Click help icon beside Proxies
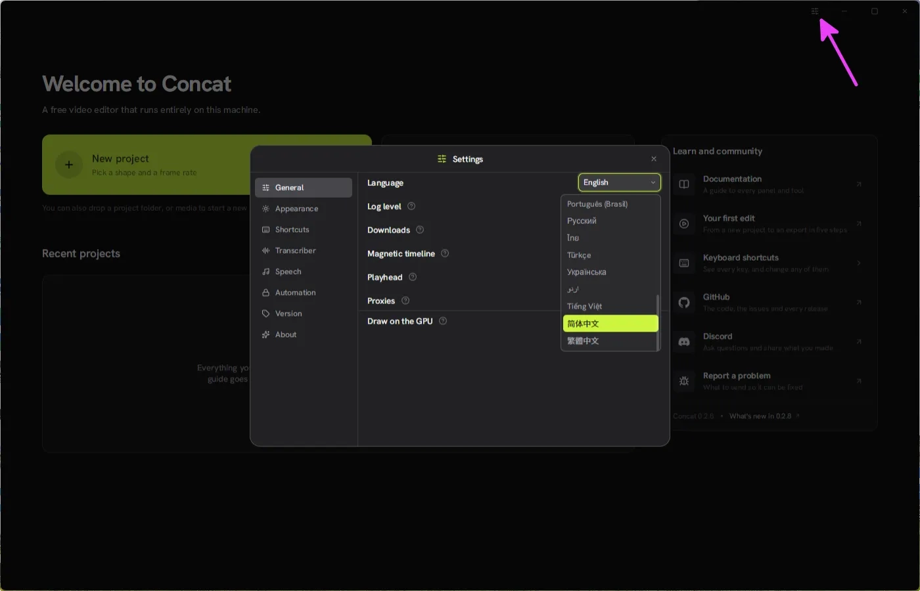The width and height of the screenshot is (920, 591). coord(405,301)
